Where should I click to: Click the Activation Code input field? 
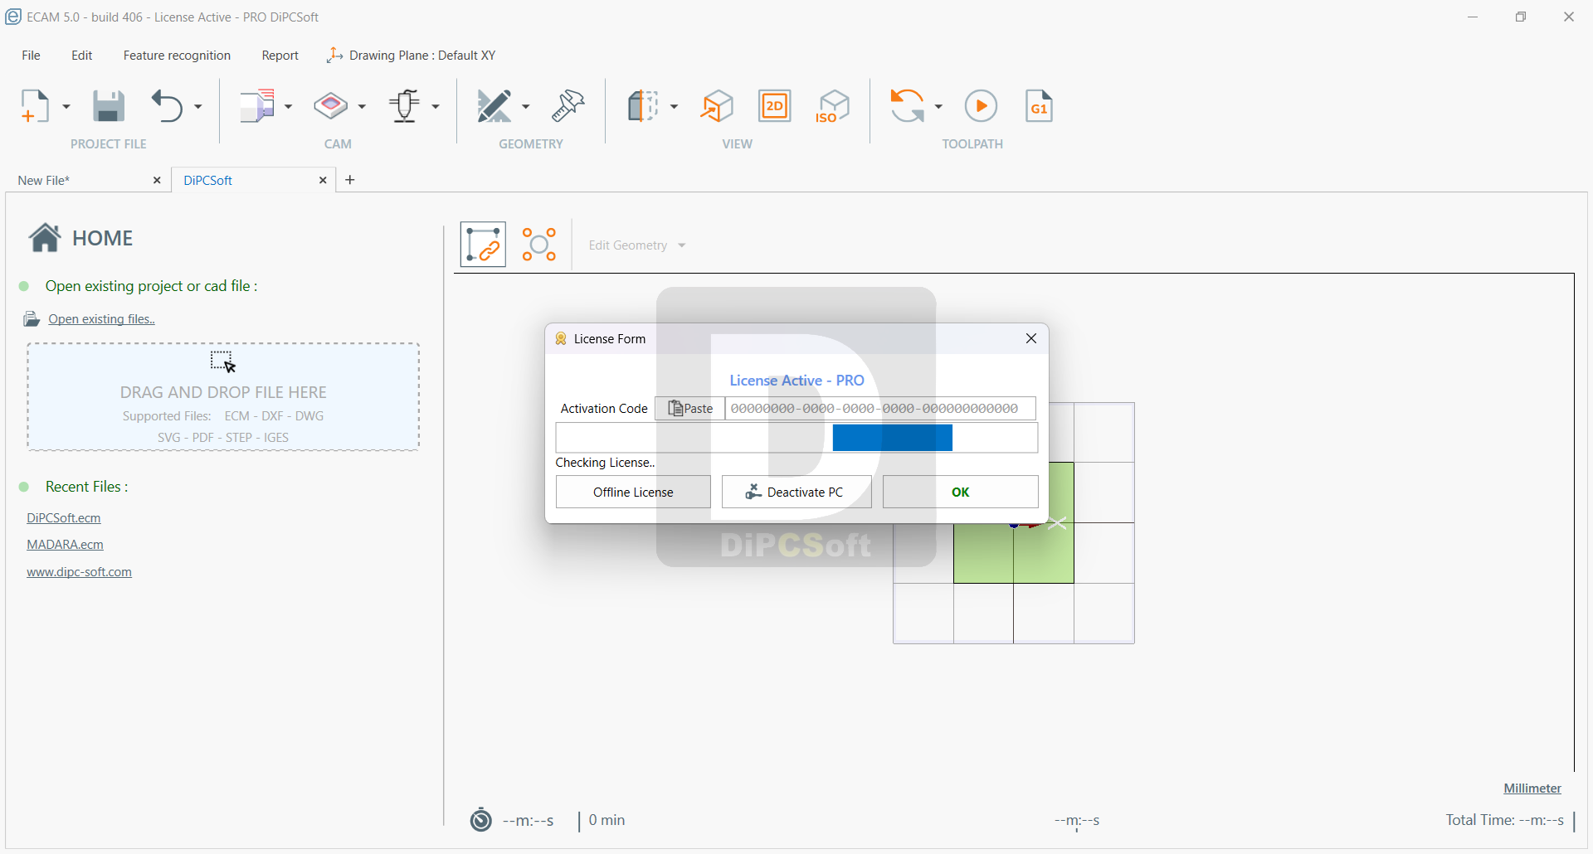point(880,409)
